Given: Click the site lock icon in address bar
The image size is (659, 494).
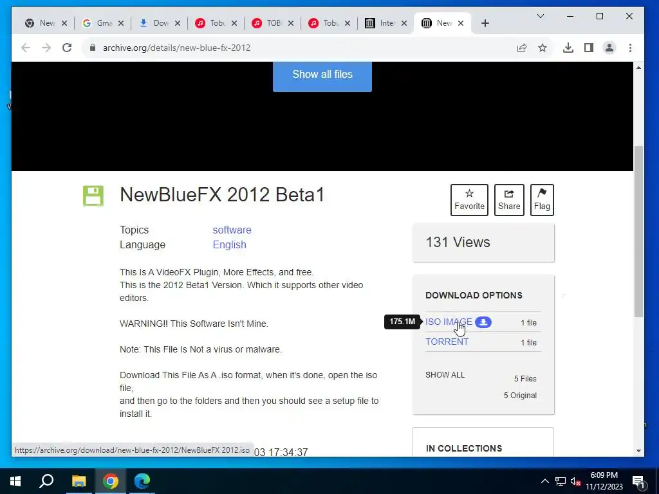Looking at the screenshot, I should [x=93, y=48].
